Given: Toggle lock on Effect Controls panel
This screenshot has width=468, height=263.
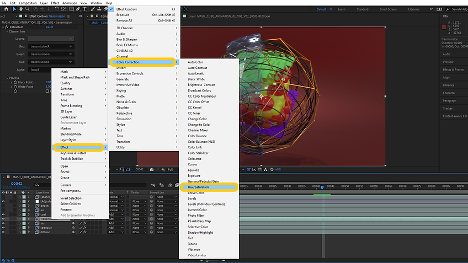Looking at the screenshot, I should coord(26,16).
